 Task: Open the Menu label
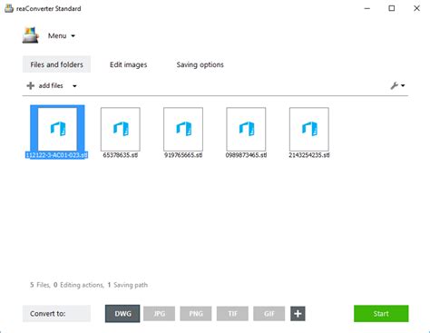point(57,35)
